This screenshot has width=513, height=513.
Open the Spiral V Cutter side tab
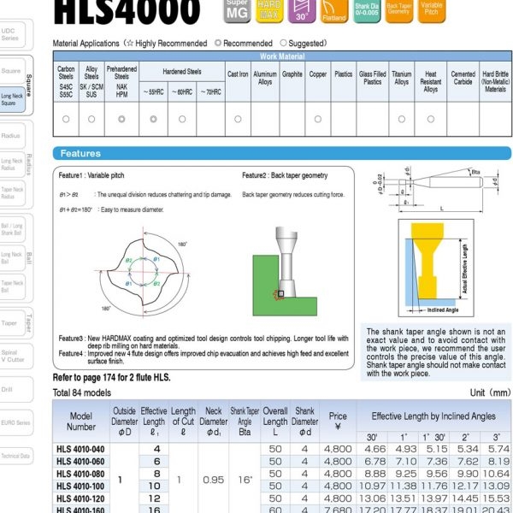coord(13,357)
